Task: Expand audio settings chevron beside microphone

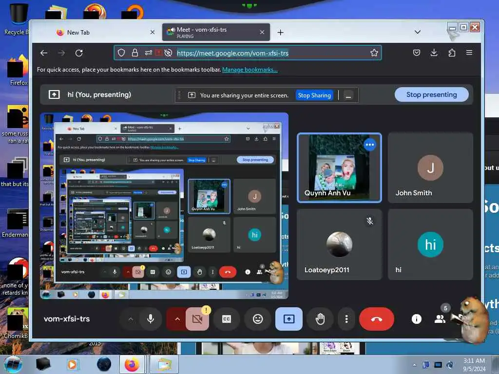Action: pyautogui.click(x=131, y=319)
